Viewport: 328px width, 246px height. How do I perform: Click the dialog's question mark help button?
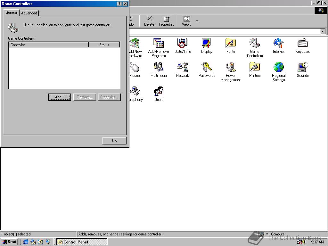pos(119,4)
